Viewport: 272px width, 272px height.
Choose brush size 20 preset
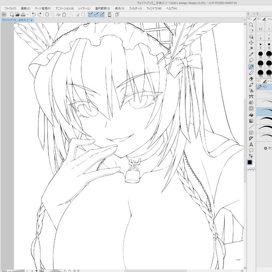click(260, 55)
